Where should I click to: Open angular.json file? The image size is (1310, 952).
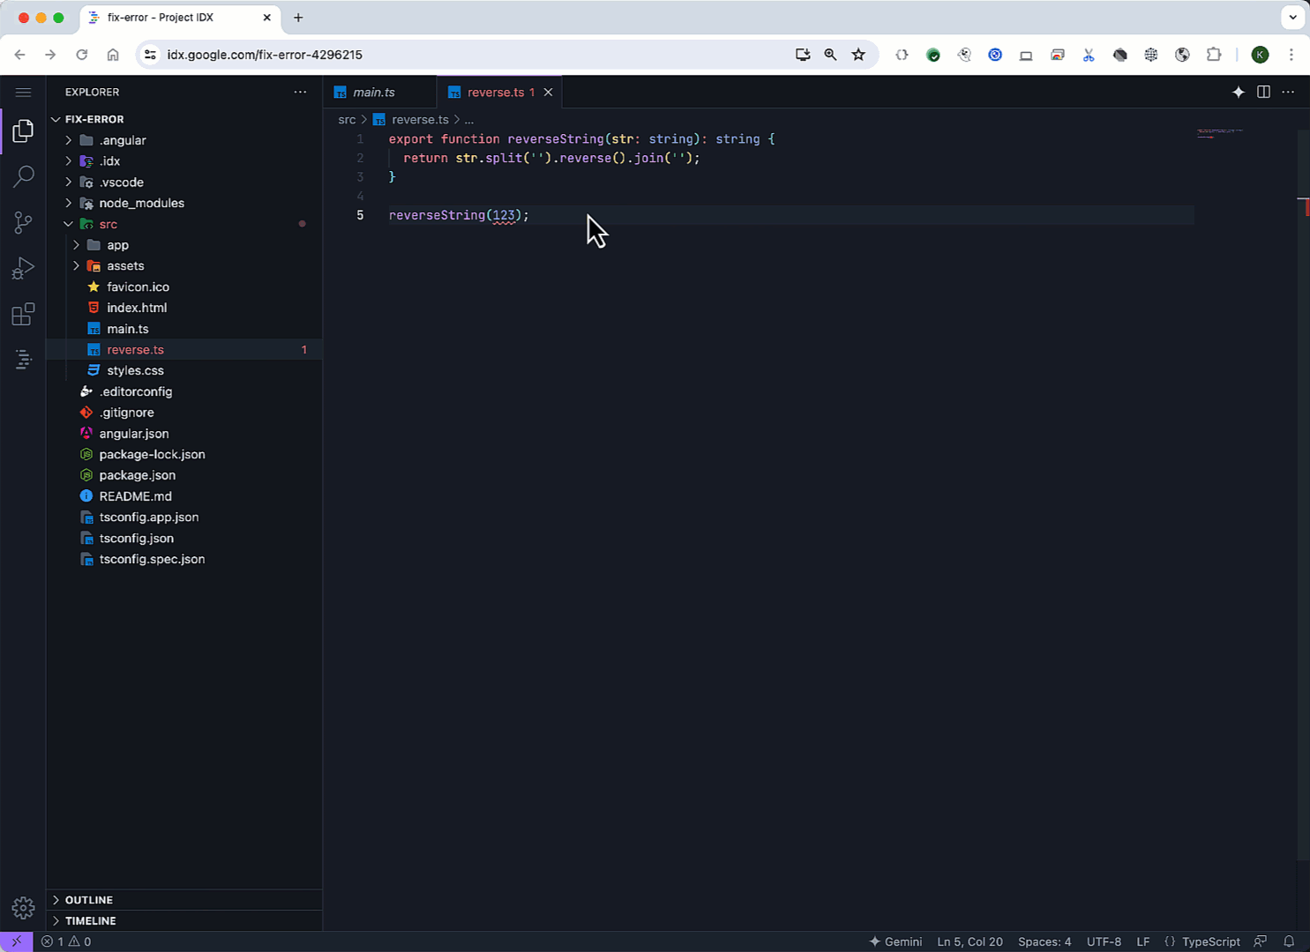[134, 434]
